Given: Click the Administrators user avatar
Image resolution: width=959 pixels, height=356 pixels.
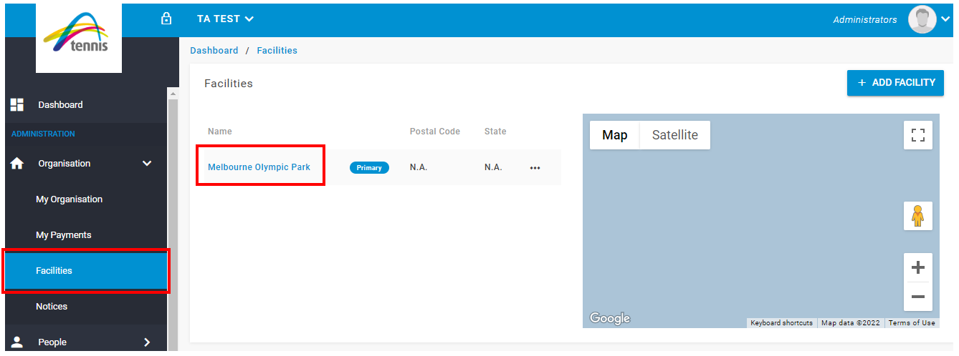Looking at the screenshot, I should pos(922,19).
